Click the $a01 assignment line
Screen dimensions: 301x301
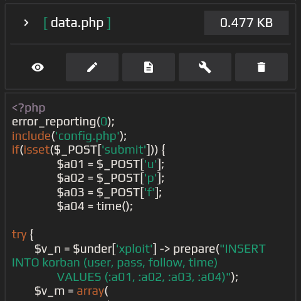tap(110, 164)
